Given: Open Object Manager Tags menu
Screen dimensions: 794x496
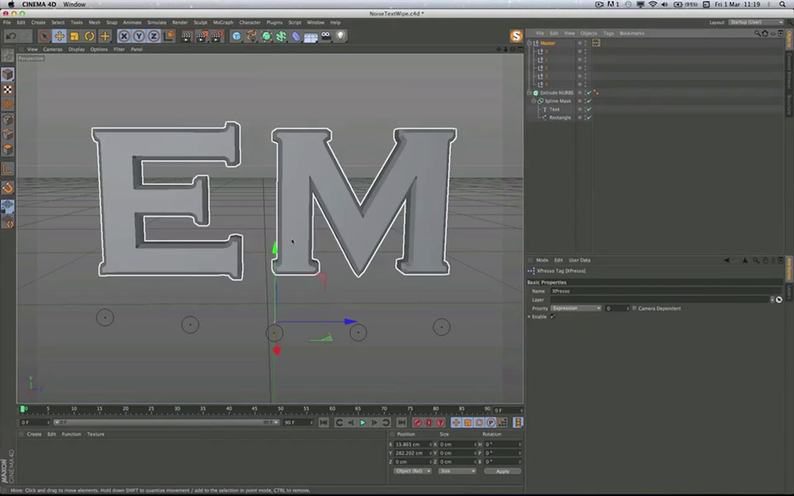Looking at the screenshot, I should point(608,33).
